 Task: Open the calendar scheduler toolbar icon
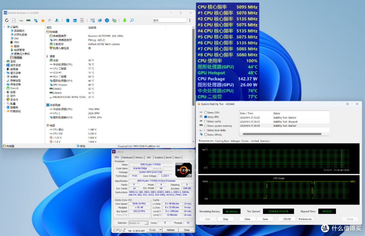coord(82,21)
